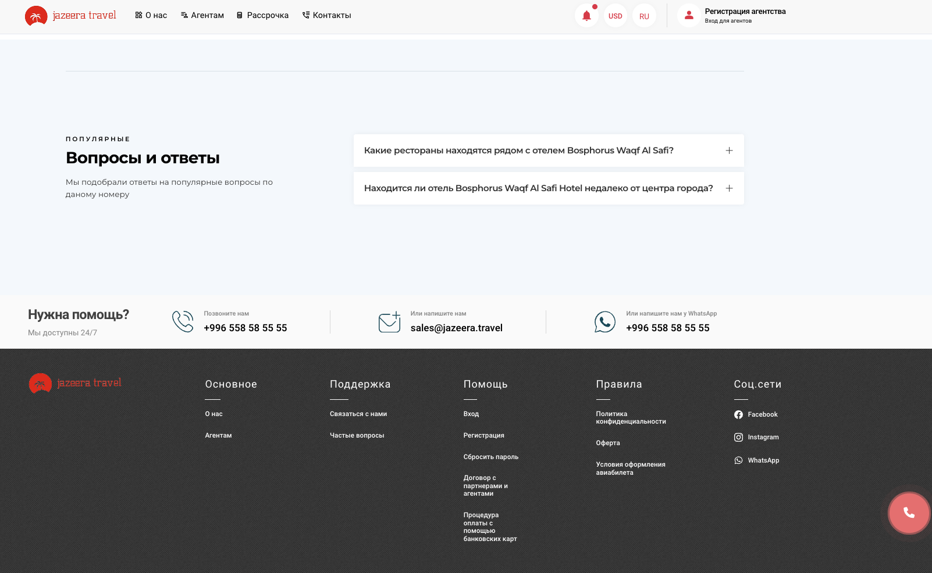Open the RU language selector
This screenshot has height=573, width=932.
[644, 16]
